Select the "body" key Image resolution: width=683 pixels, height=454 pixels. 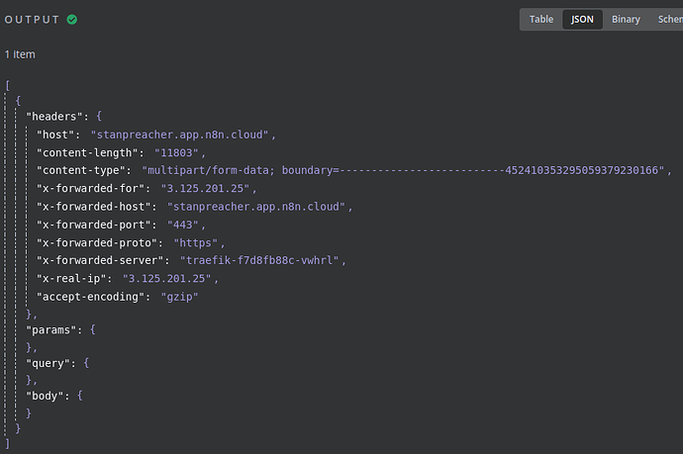coord(47,395)
